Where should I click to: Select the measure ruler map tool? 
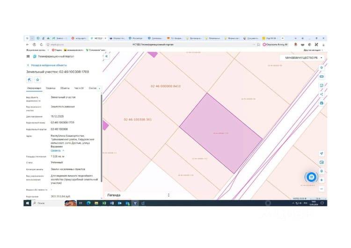[322, 77]
